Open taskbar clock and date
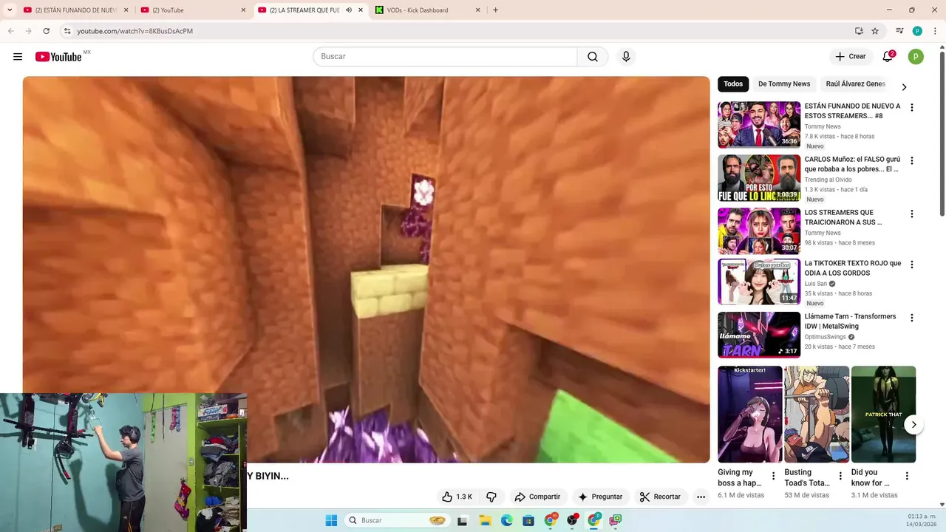Screen dimensions: 946x532 tap(922, 520)
